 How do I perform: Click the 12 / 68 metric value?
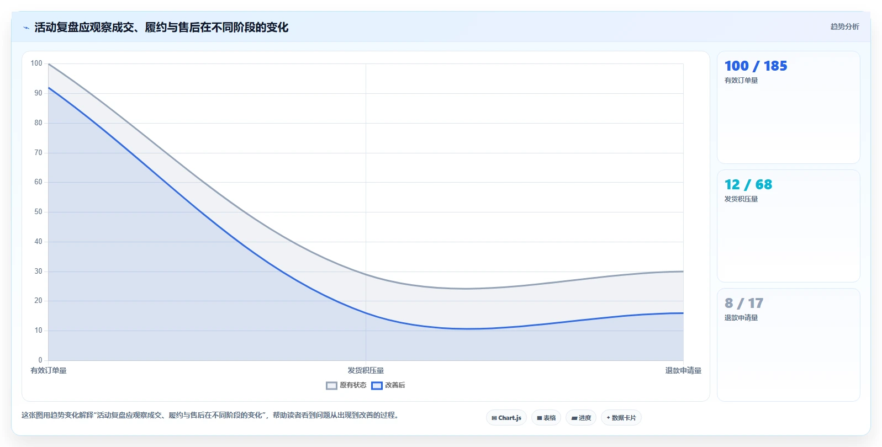point(748,185)
